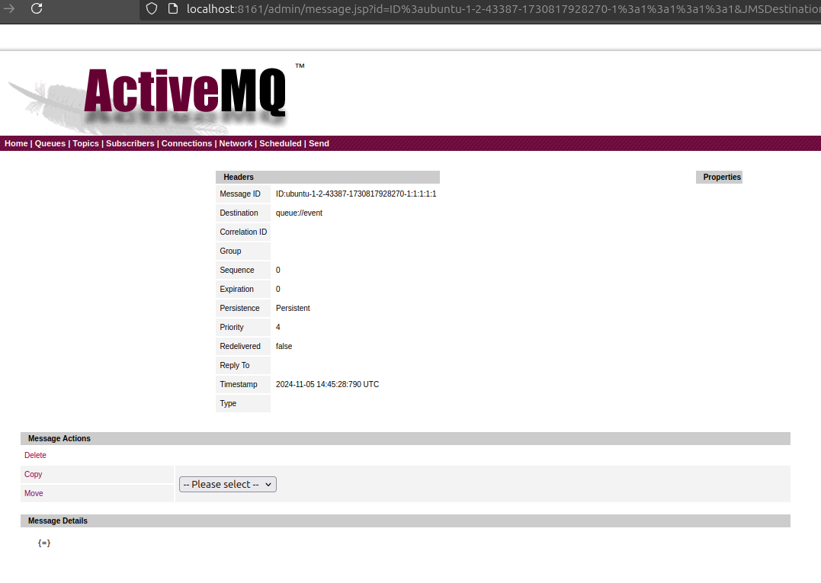Open the Topics page
Screen dimensions: 821x583
pos(86,143)
